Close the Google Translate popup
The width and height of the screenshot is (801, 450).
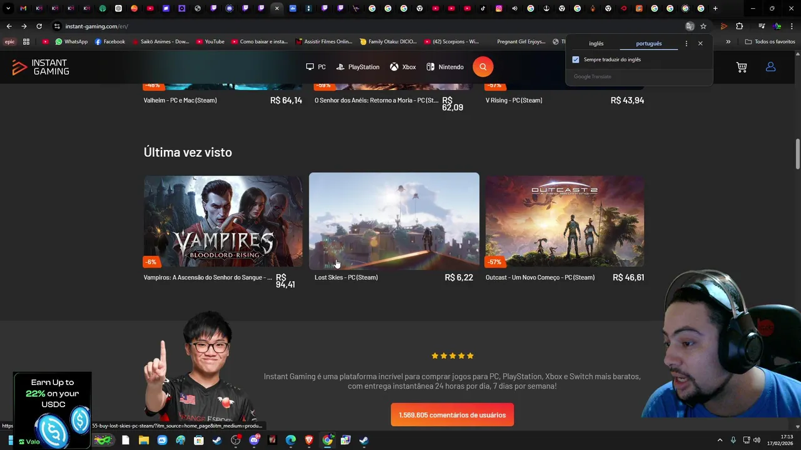click(700, 44)
